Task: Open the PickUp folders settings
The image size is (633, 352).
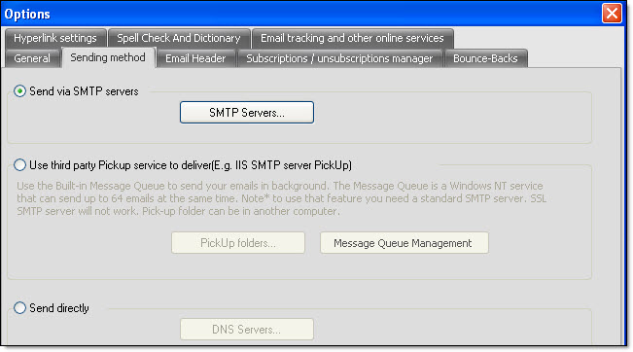Action: tap(238, 242)
